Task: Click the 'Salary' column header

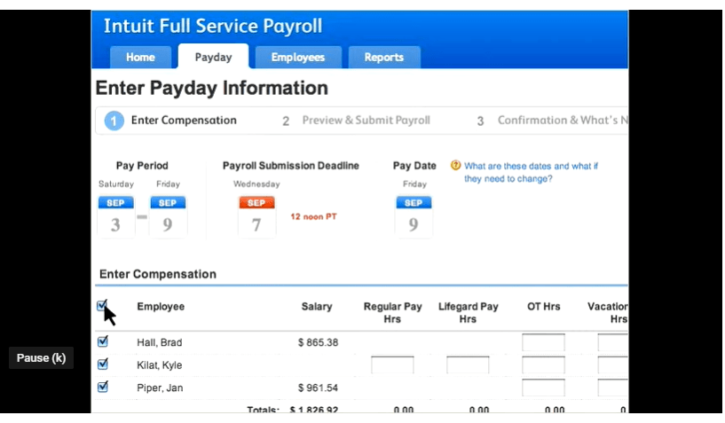Action: click(317, 307)
